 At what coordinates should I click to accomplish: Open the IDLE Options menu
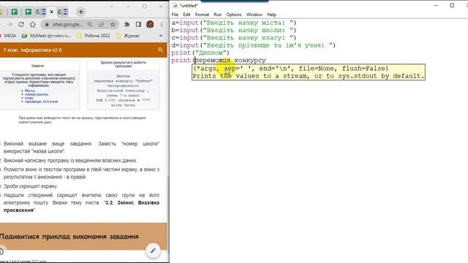234,15
